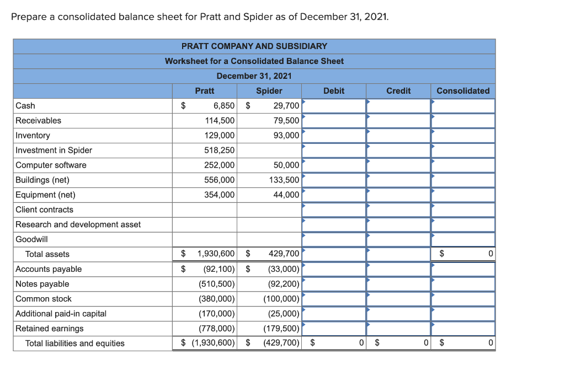The height and width of the screenshot is (392, 565).
Task: Click the Credit input cell for Cash
Action: [x=398, y=105]
